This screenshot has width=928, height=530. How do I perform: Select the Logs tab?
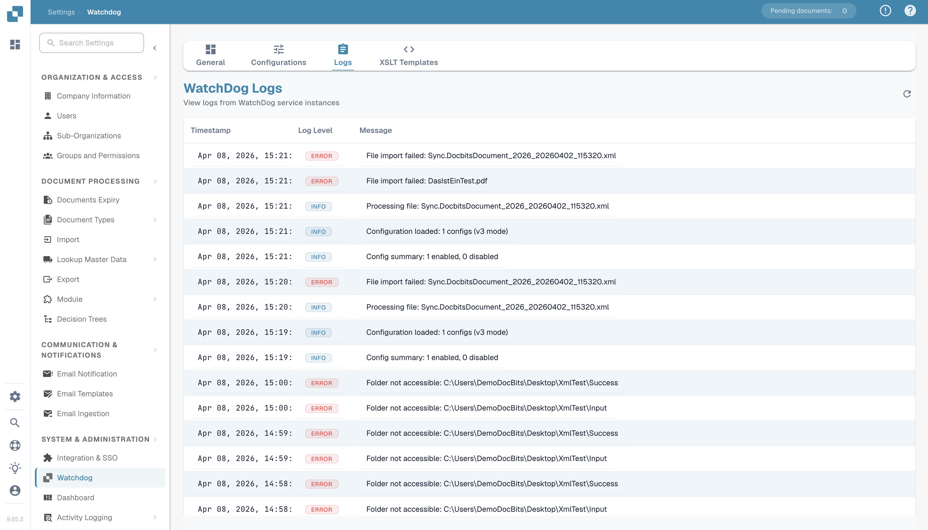pyautogui.click(x=343, y=55)
